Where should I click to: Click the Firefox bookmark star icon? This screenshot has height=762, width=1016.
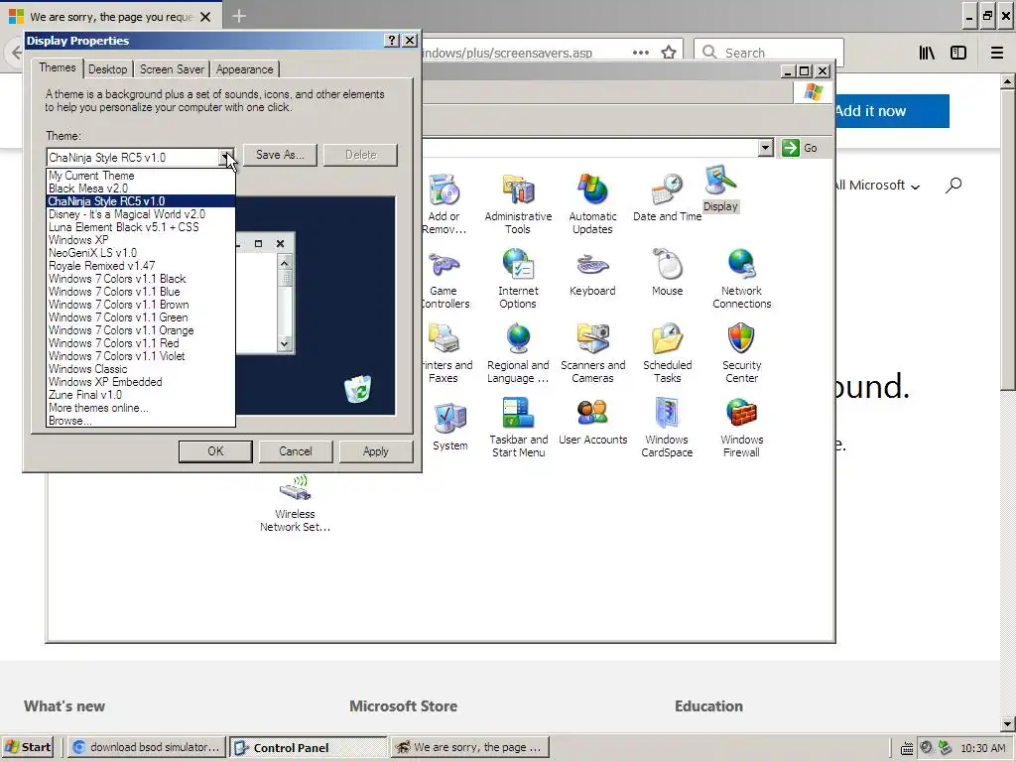[x=669, y=53]
